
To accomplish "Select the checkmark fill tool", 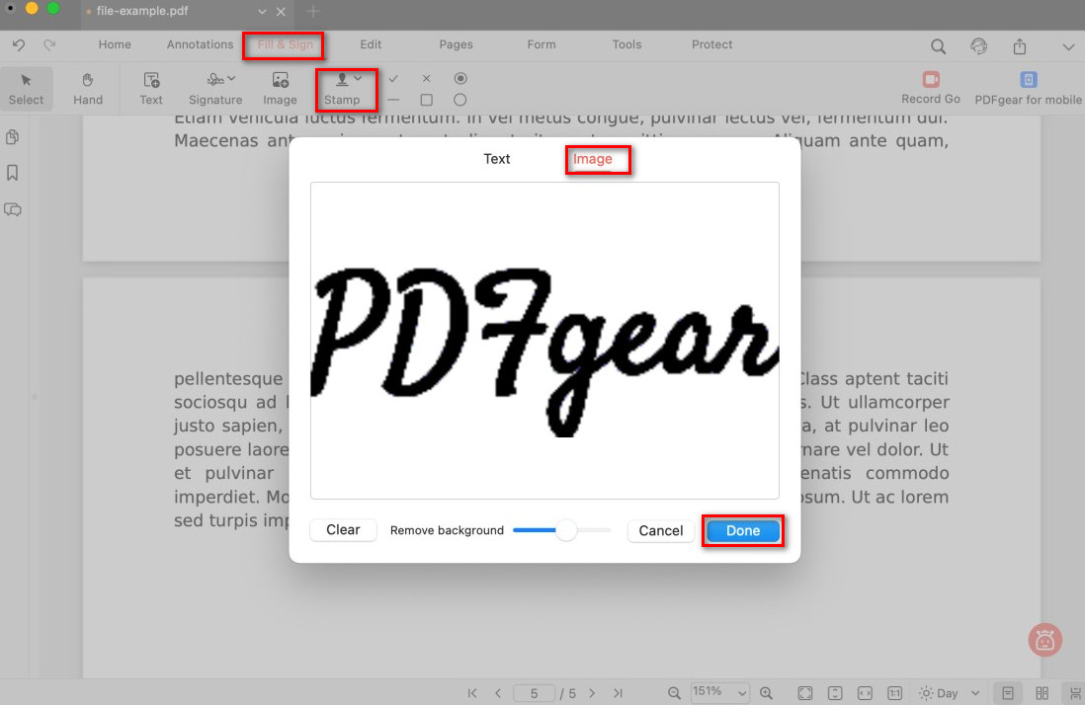I will (393, 79).
